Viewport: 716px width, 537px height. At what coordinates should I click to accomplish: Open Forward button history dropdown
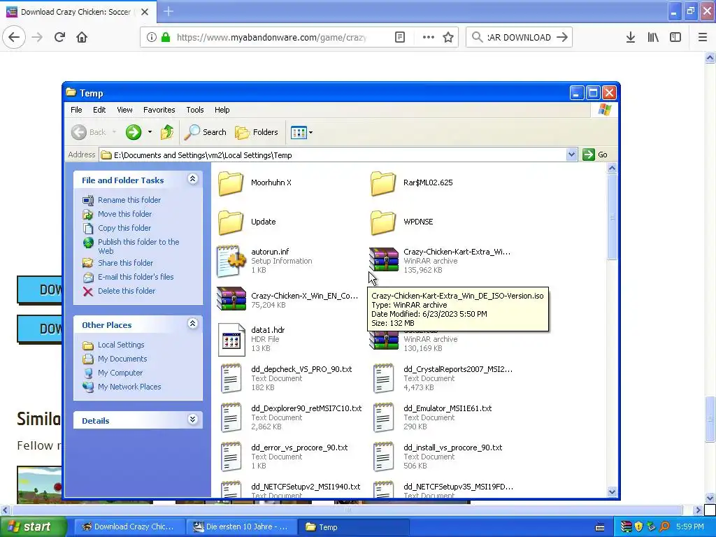pos(150,132)
